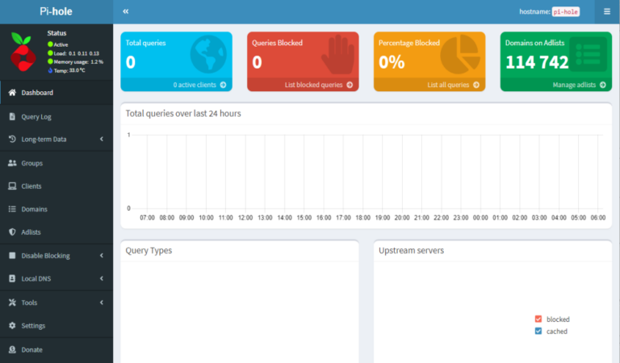Toggle the blocked checkbox in Upstream servers legend
Viewport: 620px width, 363px height.
click(x=538, y=319)
